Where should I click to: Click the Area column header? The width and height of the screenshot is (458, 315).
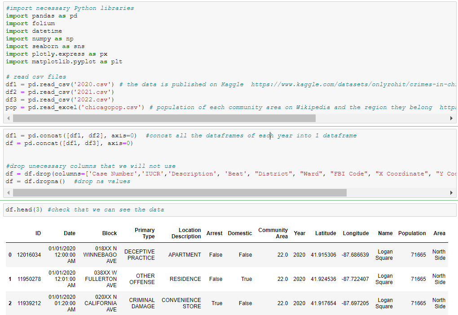click(439, 233)
